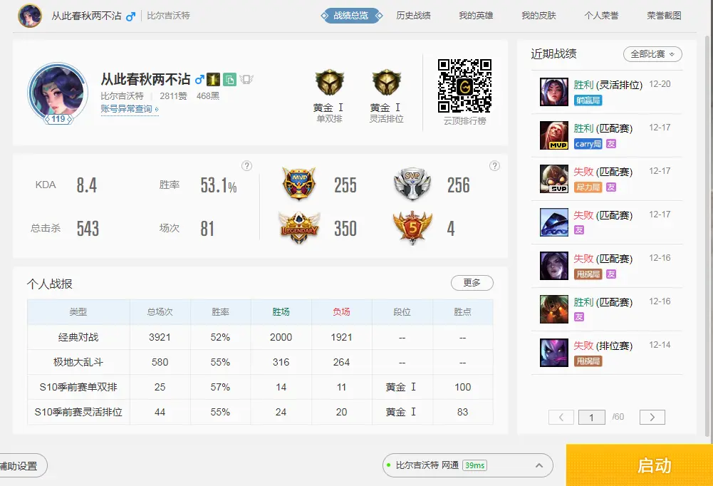Click the 黄金 I 单双排 rank emblem
The height and width of the screenshot is (486, 713).
pos(329,83)
